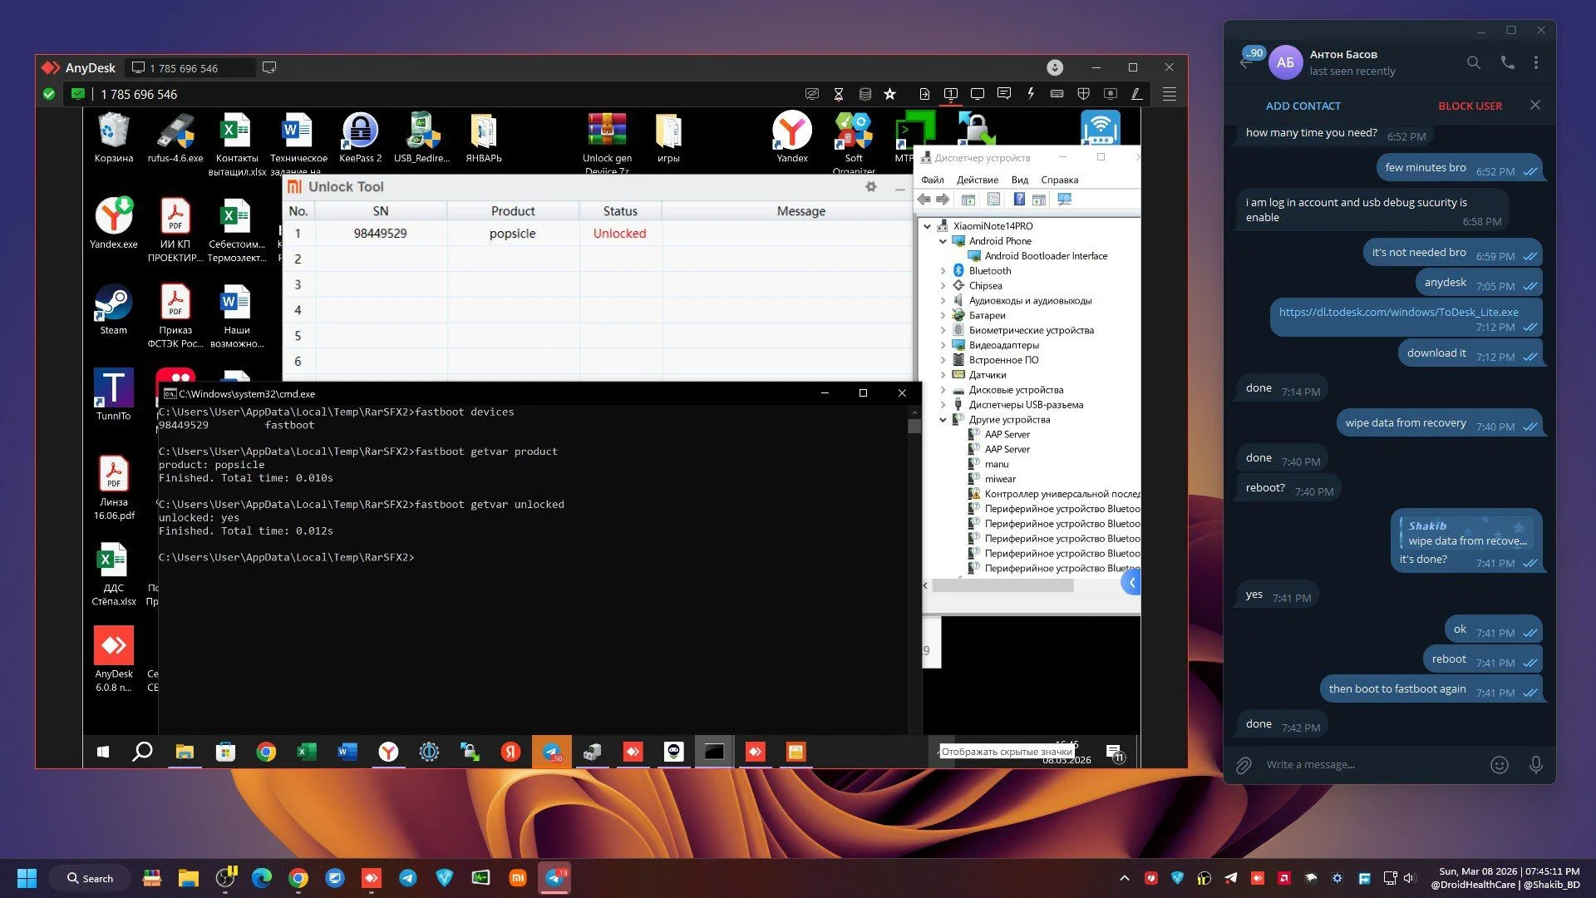Click the Device Manager horizontal scrollbar
The image size is (1596, 898).
point(1002,585)
